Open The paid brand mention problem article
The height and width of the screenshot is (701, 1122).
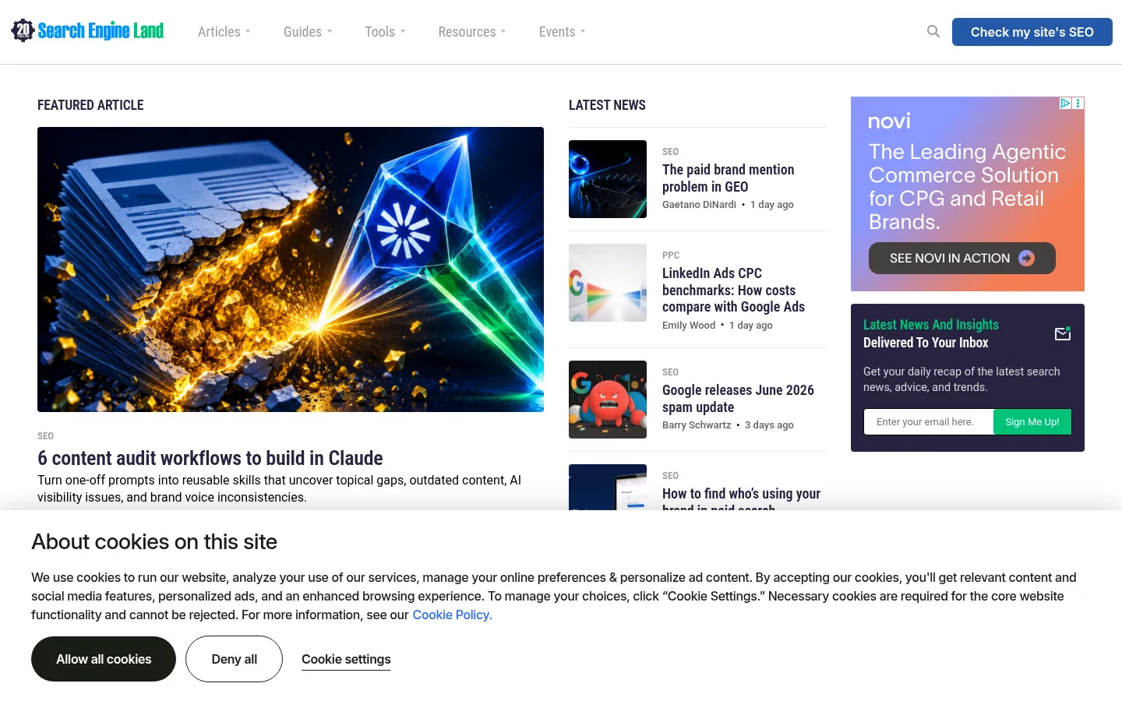729,178
